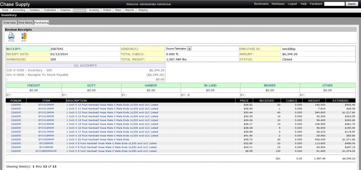Click the WEIGHT column header

314,101
